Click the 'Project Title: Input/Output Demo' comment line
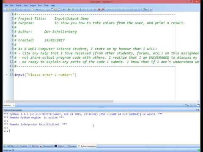Screen dimensions: 203x152 click(52, 19)
